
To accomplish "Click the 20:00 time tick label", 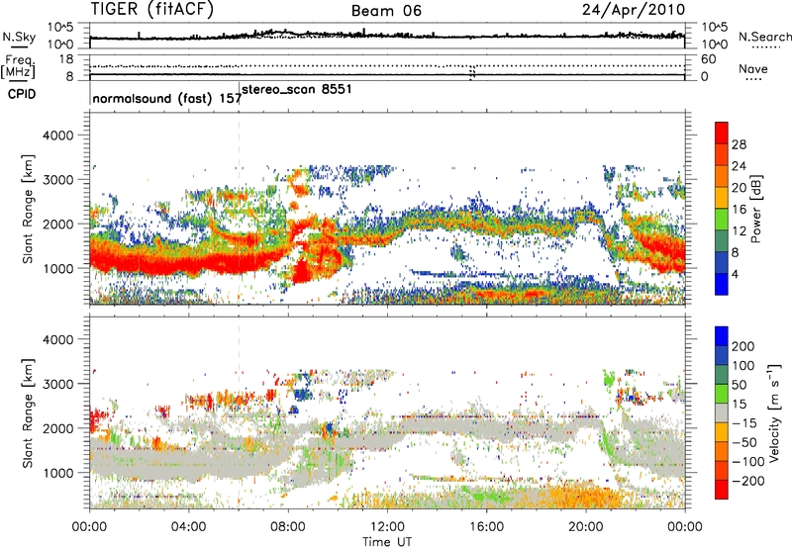I will tap(586, 527).
